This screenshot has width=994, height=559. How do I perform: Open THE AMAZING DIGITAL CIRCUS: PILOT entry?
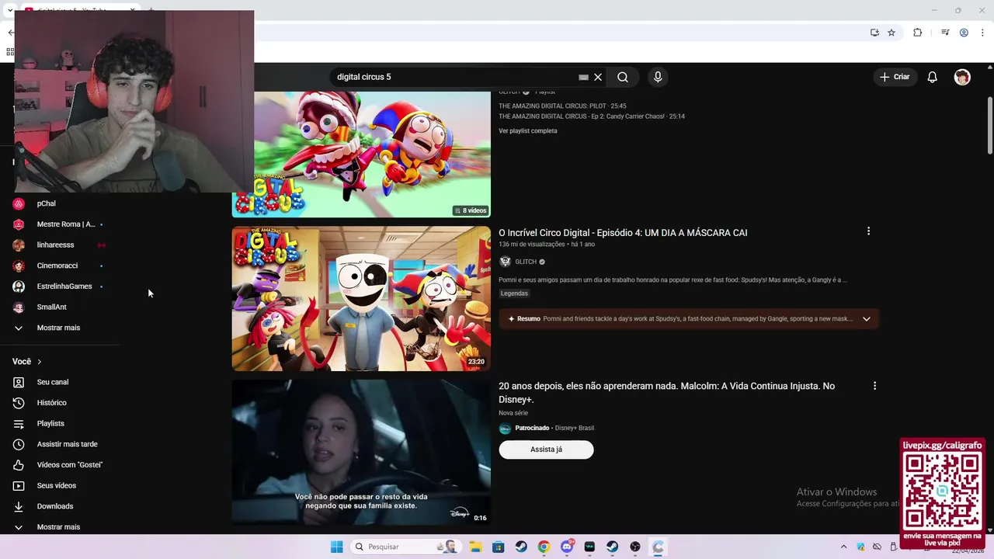pyautogui.click(x=562, y=106)
